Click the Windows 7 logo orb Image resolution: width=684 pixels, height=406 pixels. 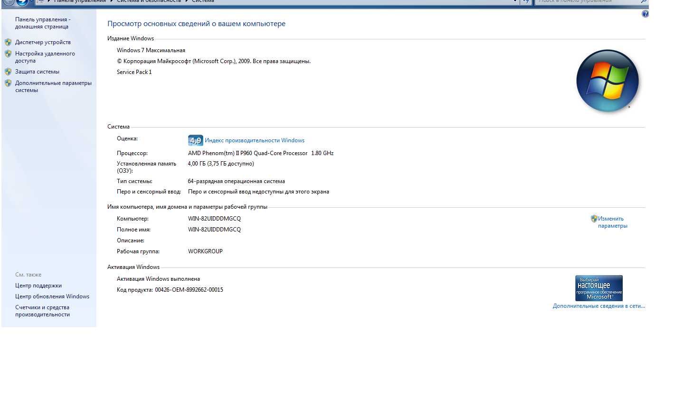pos(608,81)
